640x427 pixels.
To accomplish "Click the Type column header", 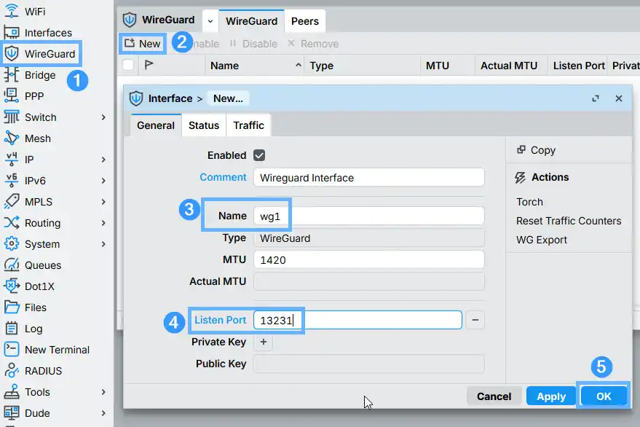I will pos(363,66).
